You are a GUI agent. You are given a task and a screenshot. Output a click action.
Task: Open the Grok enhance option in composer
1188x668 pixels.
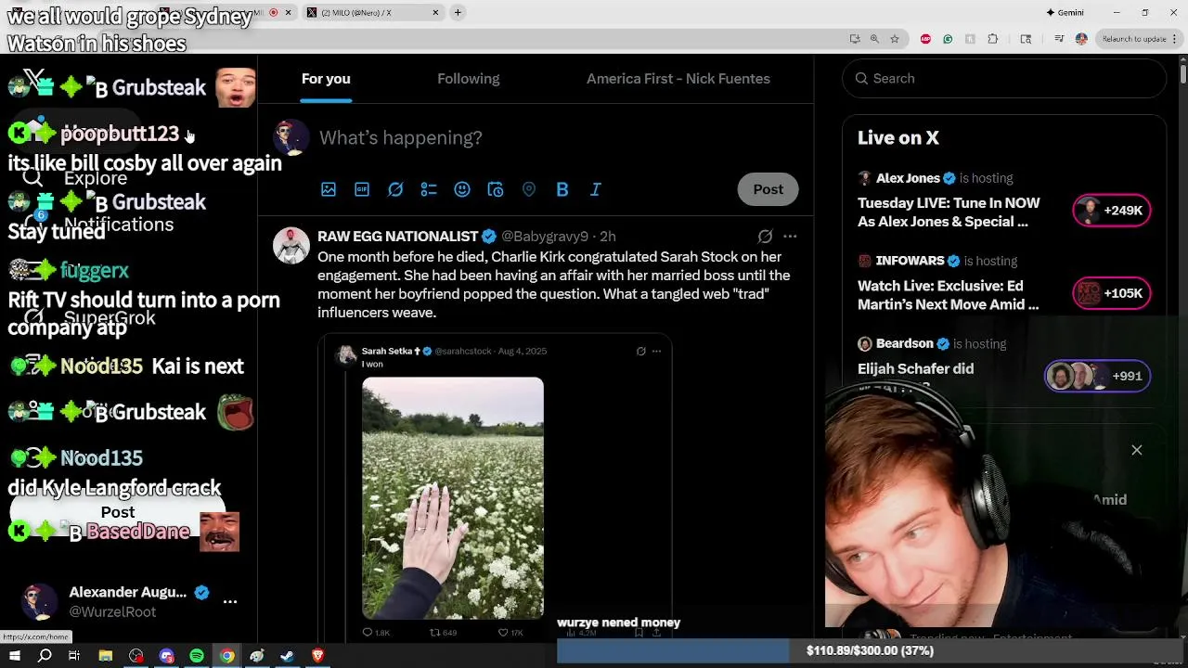click(395, 189)
